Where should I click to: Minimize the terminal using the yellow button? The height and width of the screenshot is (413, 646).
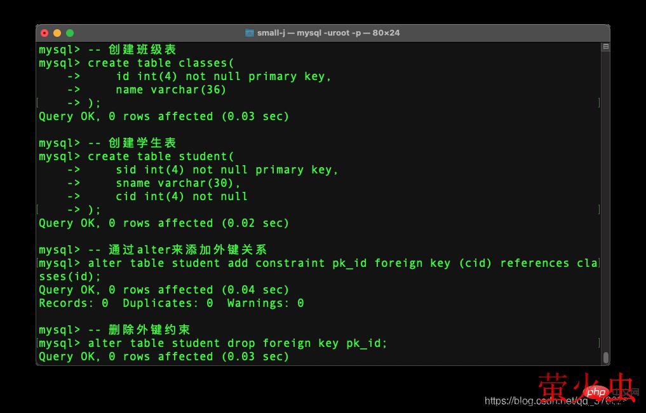[x=57, y=33]
